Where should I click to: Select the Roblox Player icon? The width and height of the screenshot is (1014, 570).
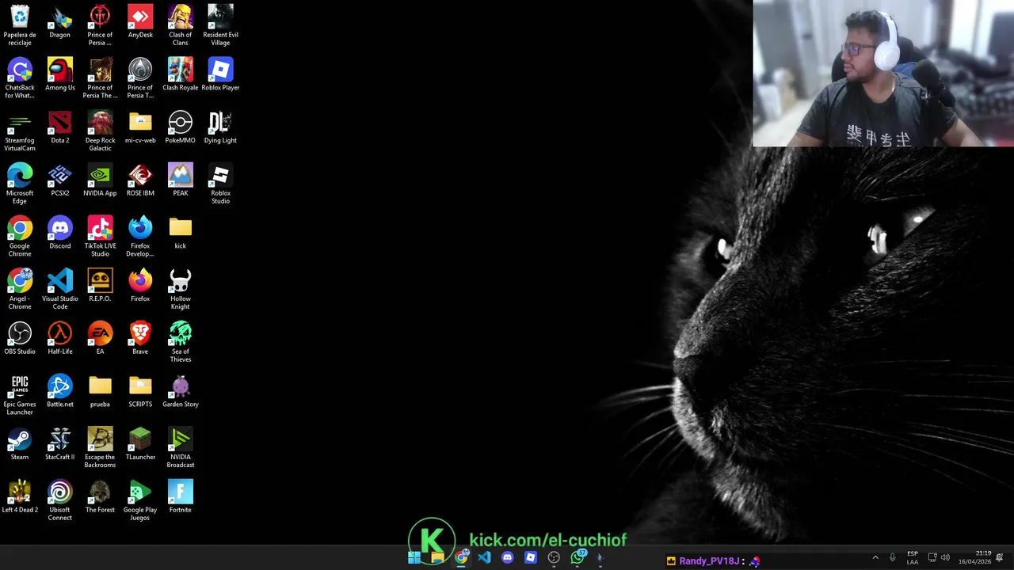(220, 74)
